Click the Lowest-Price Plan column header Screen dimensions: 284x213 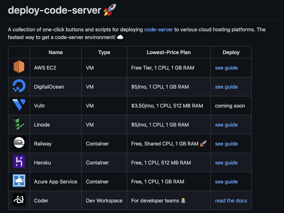click(169, 52)
